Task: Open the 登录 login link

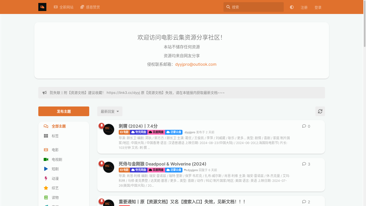Action: click(318, 7)
